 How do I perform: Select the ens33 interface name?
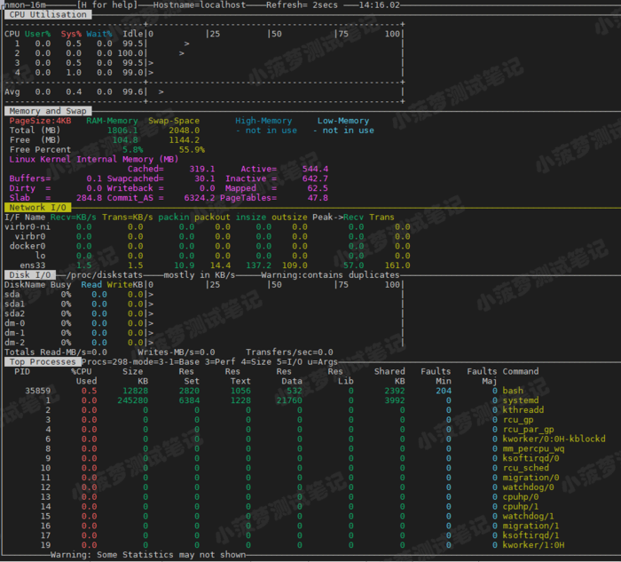(x=33, y=265)
